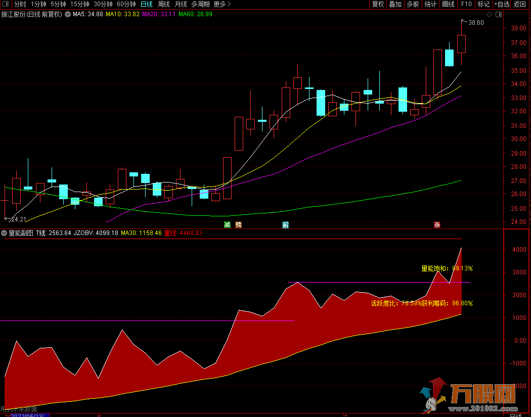531x417 pixels.
Task: Toggle the side panel icon beside the diamond
Action: 499,14
